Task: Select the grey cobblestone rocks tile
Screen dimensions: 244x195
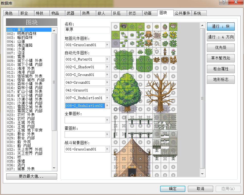Action: coord(157,35)
